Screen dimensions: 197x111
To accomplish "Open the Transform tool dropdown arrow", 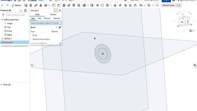I will tap(111, 5).
